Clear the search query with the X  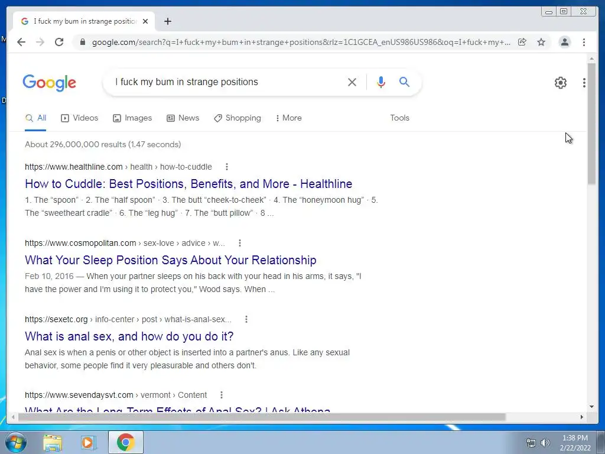pyautogui.click(x=352, y=82)
